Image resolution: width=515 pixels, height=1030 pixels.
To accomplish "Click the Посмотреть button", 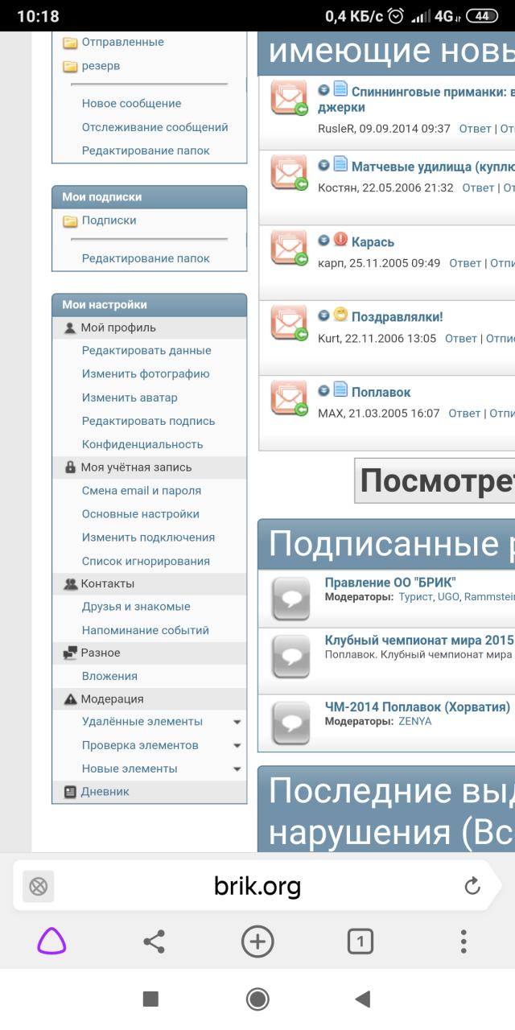I will 436,481.
